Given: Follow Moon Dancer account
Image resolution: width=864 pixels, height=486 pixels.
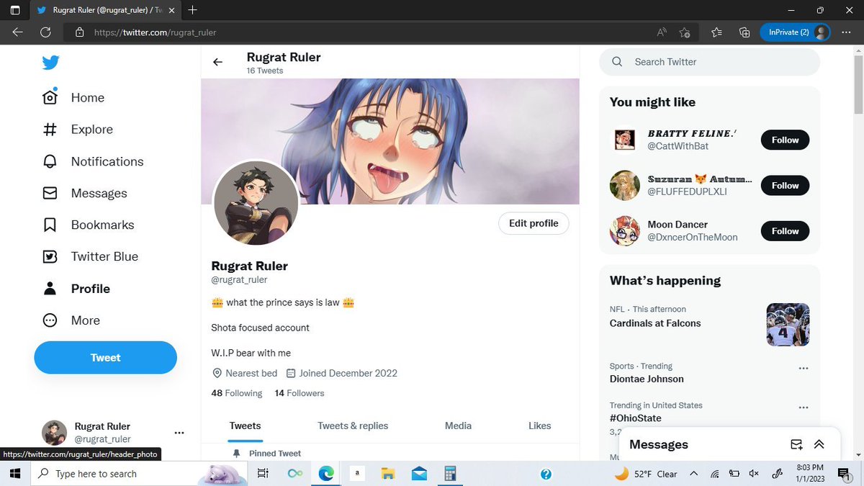Looking at the screenshot, I should click(785, 231).
